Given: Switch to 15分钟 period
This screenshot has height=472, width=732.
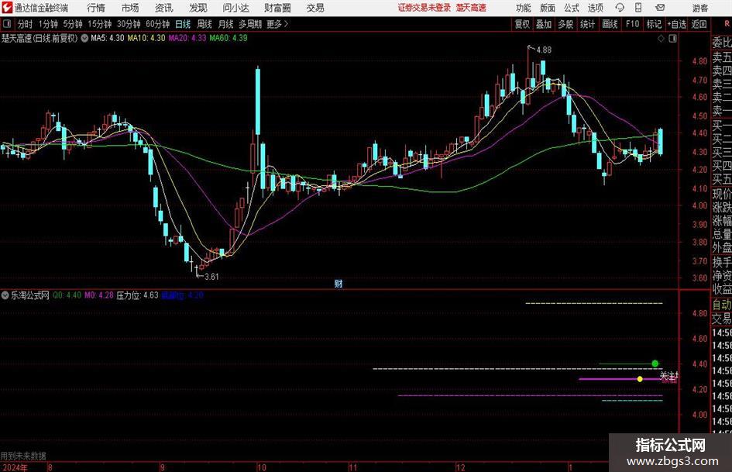Looking at the screenshot, I should pyautogui.click(x=100, y=24).
